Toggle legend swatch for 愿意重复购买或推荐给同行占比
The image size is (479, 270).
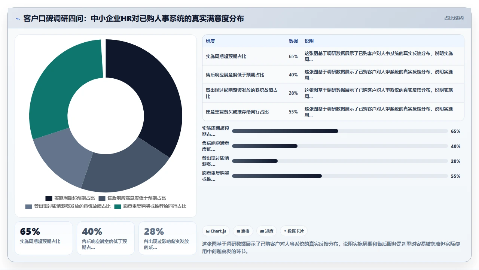pos(118,206)
